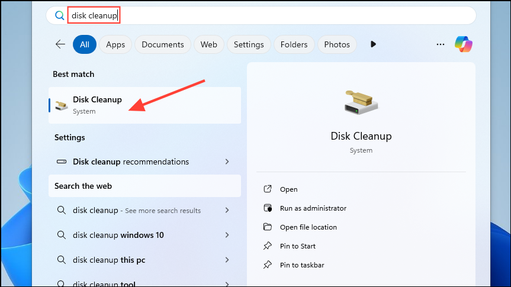Screen dimensions: 511x287
Task: Open Disk Cleanup from action list
Action: [289, 189]
